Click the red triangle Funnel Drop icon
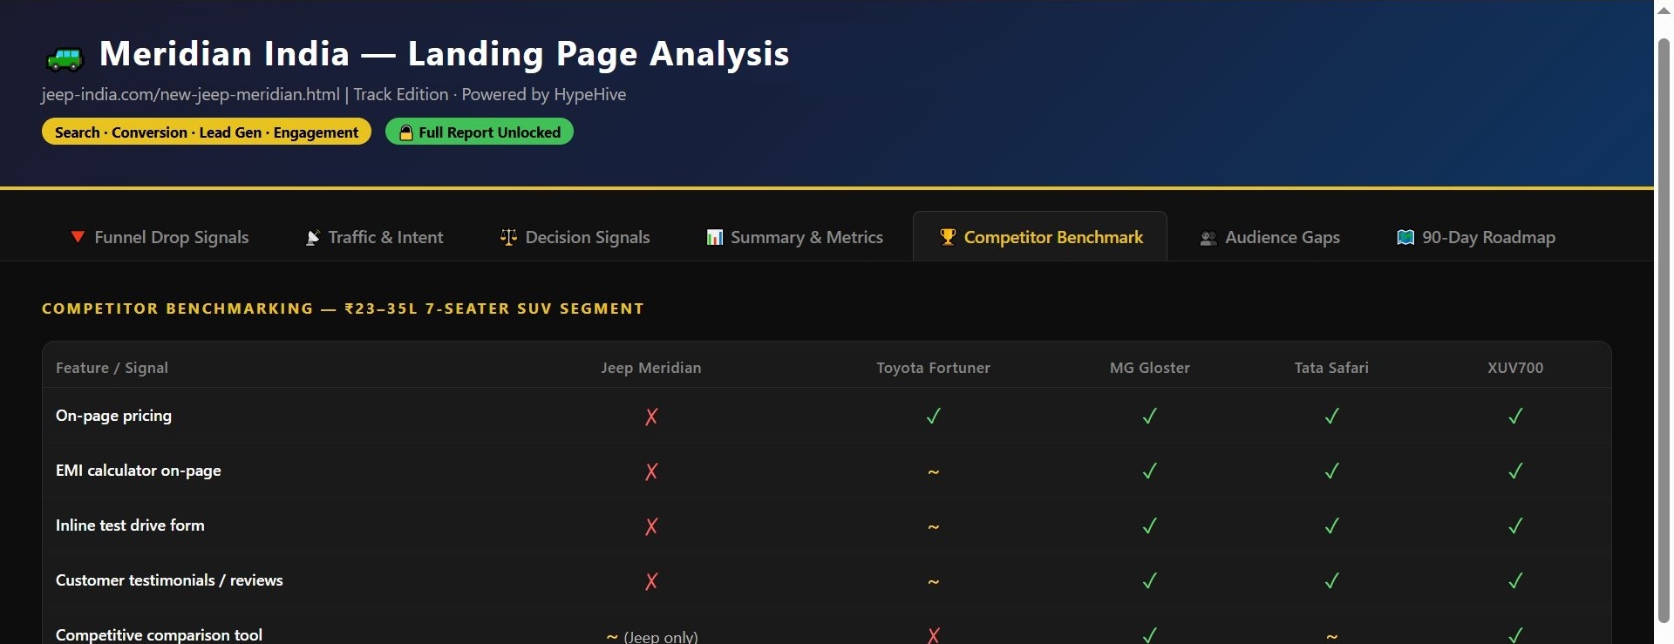The image size is (1674, 644). click(x=78, y=237)
